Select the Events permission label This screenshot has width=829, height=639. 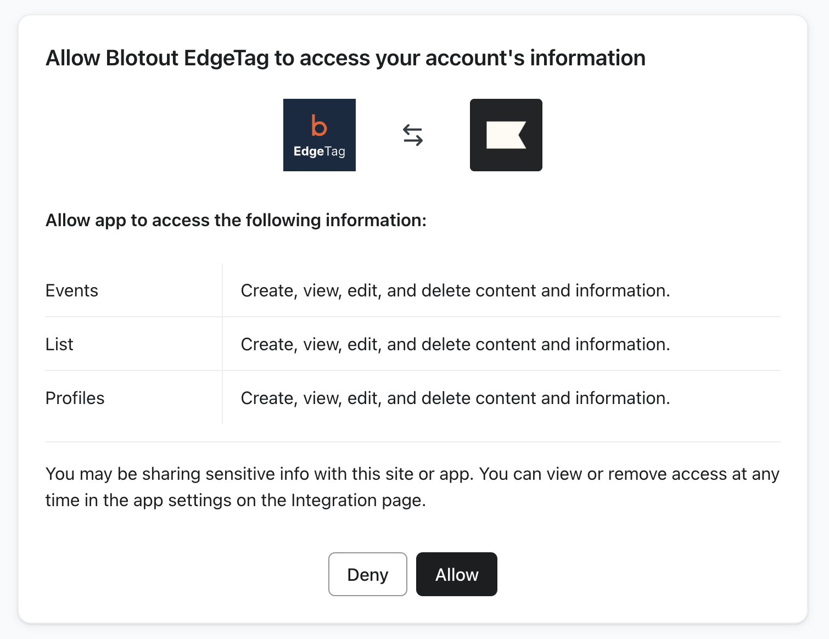click(x=72, y=290)
